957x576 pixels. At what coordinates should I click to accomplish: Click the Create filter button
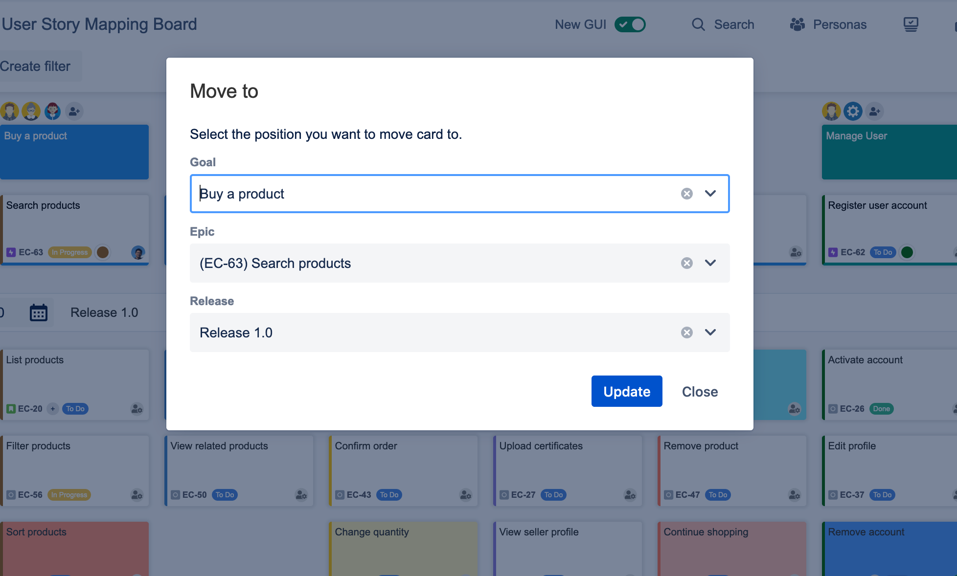tap(35, 66)
